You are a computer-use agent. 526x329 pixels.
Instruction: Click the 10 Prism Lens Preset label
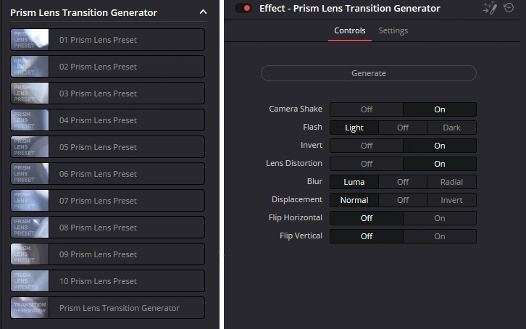(98, 281)
